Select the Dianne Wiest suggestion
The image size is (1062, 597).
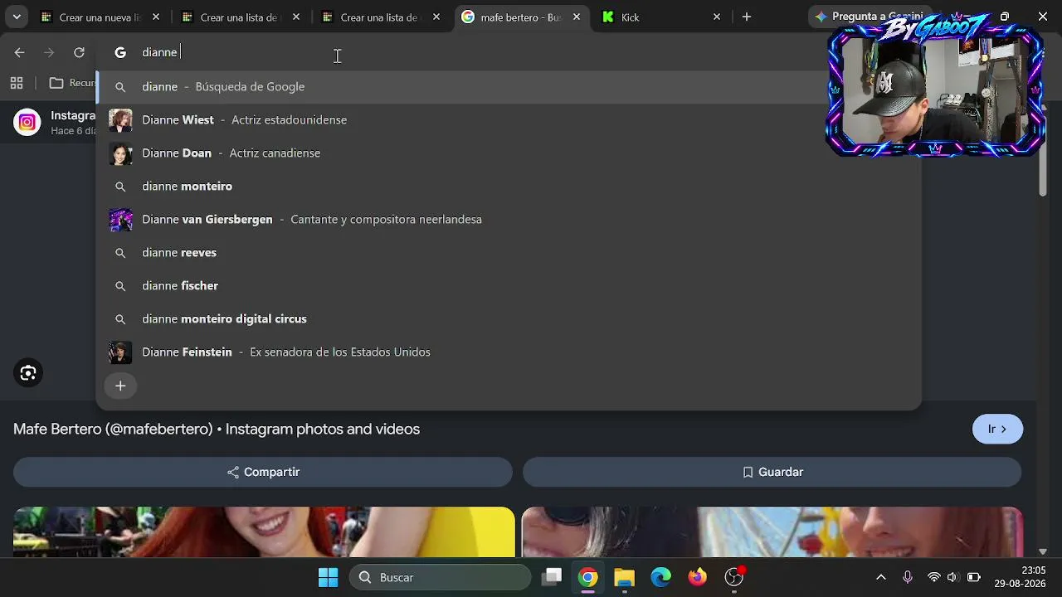[508, 120]
